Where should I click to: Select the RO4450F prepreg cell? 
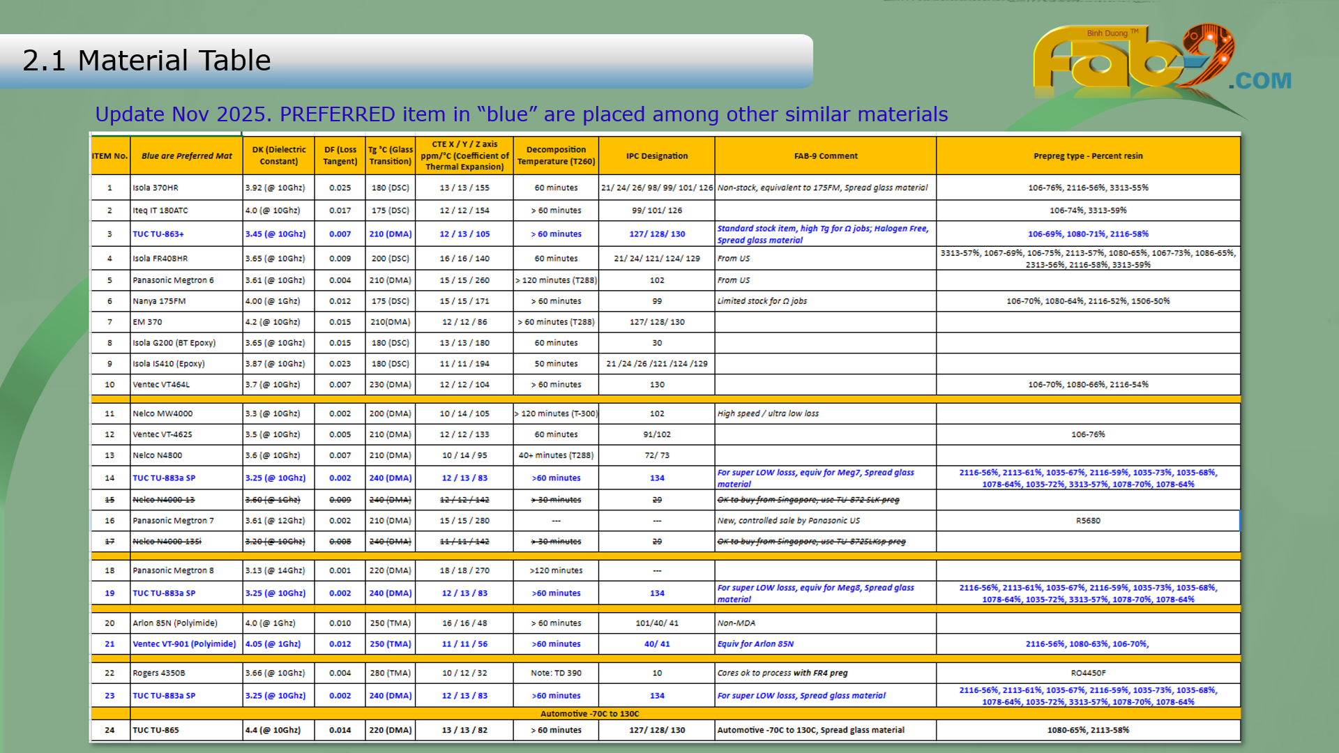point(1087,674)
